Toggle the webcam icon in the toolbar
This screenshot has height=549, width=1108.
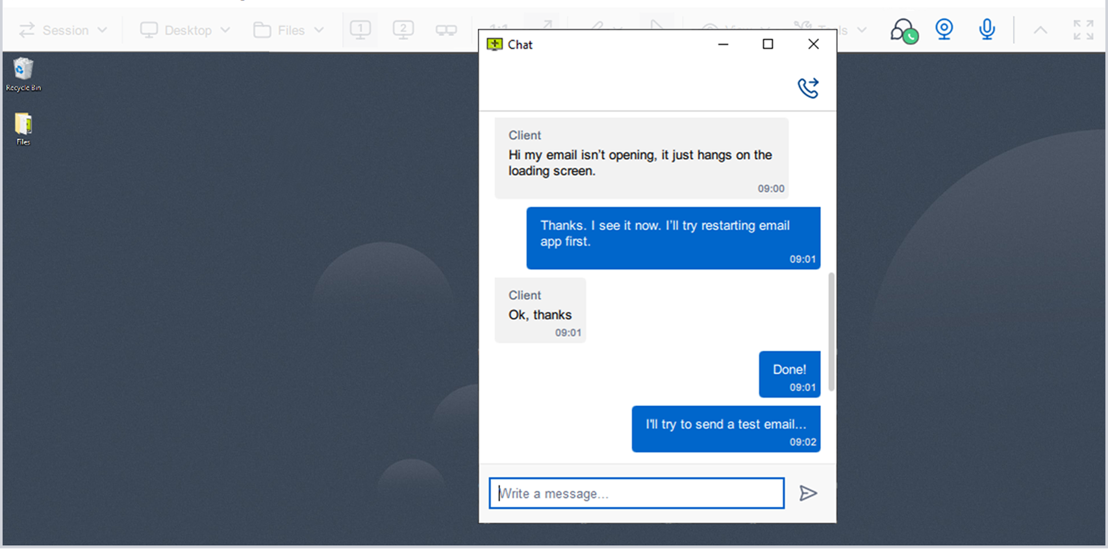coord(944,29)
